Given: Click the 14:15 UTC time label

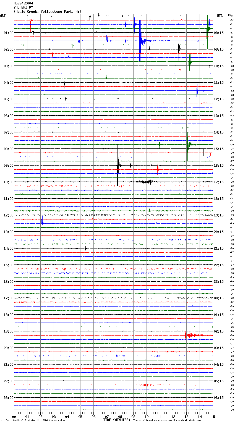Looking at the screenshot, I should [219, 132].
